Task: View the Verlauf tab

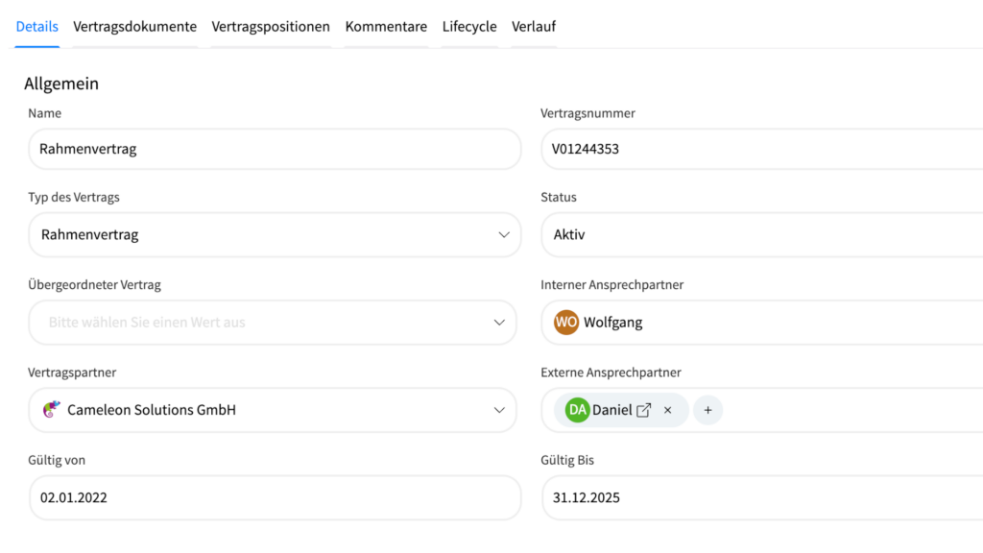Action: [x=534, y=27]
